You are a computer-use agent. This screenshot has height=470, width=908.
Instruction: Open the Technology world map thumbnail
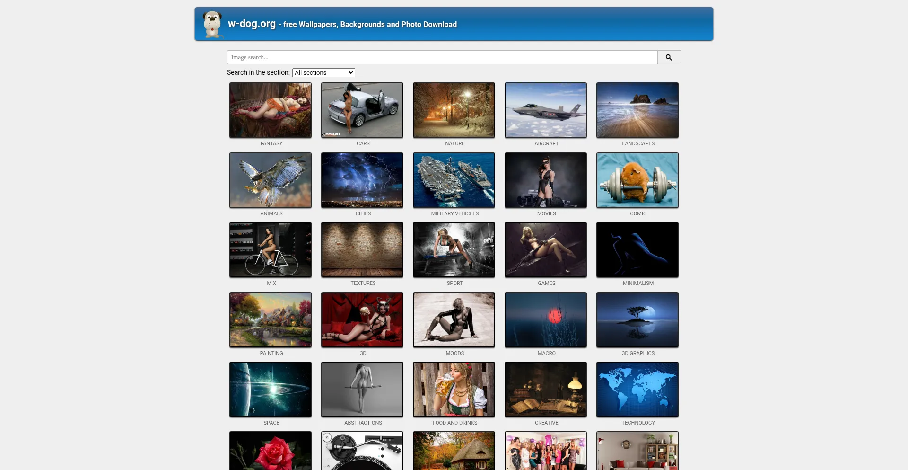[x=637, y=389]
